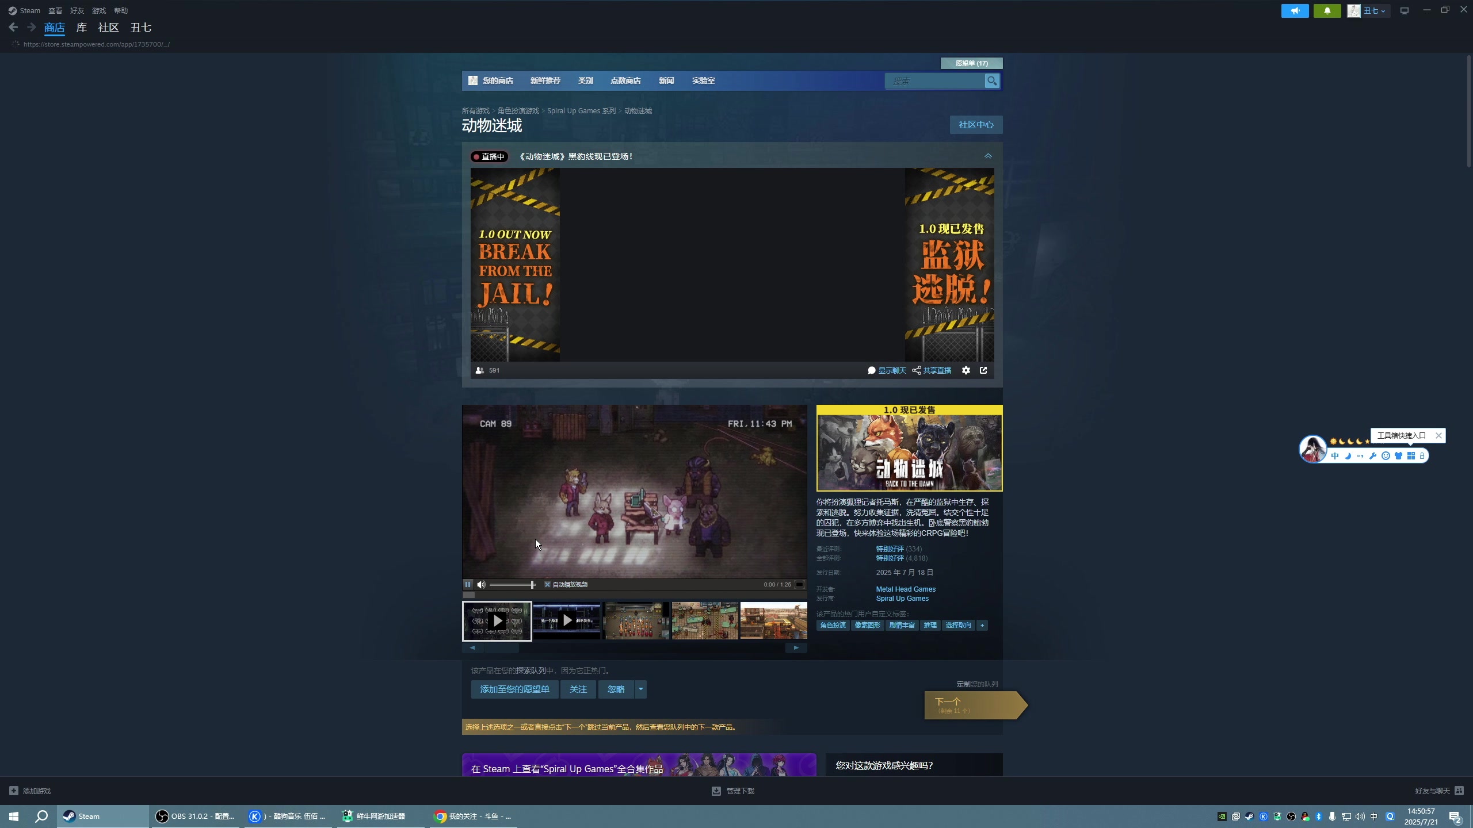The height and width of the screenshot is (828, 1473).
Task: Click the wrench icon in input method bar
Action: pyautogui.click(x=1373, y=456)
